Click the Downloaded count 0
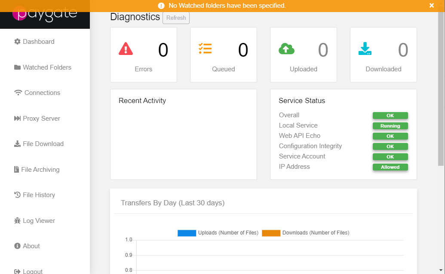 (x=403, y=50)
